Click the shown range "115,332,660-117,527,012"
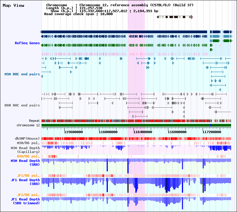Image resolution: width=237 pixels, height=212 pixels. (x=103, y=11)
